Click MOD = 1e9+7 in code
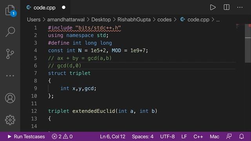This screenshot has height=141, width=251. [x=129, y=51]
